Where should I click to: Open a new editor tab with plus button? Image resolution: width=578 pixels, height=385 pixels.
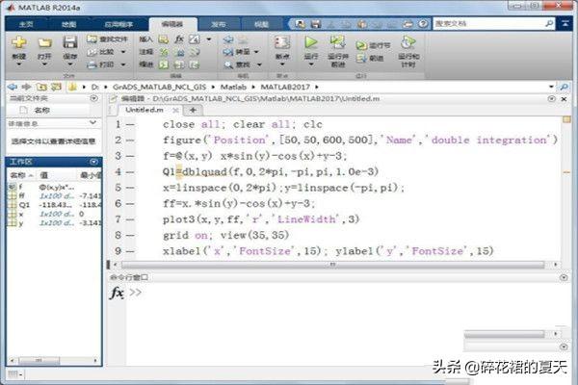(193, 110)
